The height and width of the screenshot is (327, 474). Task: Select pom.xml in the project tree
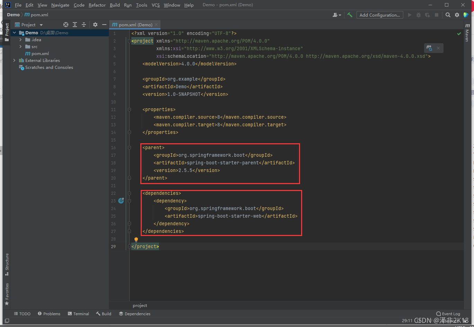pyautogui.click(x=37, y=54)
